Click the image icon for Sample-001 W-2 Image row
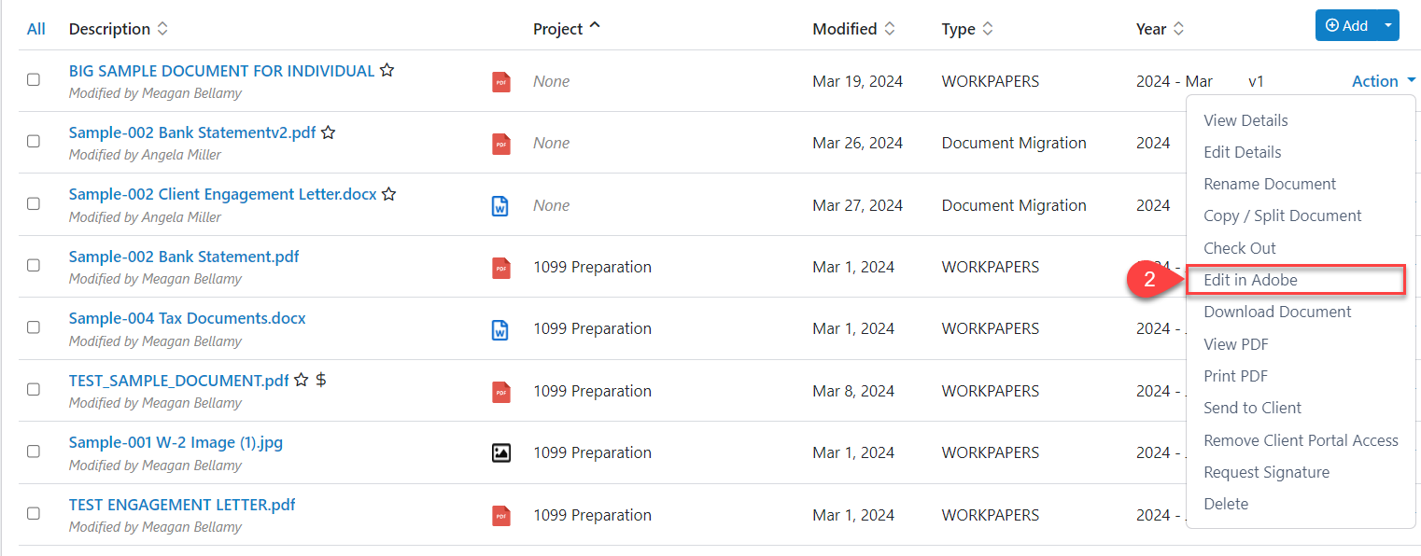The width and height of the screenshot is (1421, 556). pos(501,453)
